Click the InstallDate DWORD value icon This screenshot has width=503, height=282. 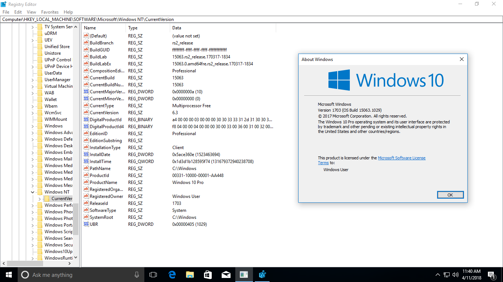pos(86,155)
